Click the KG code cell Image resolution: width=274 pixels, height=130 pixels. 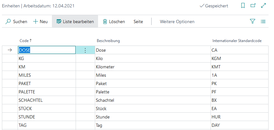click(x=47, y=58)
